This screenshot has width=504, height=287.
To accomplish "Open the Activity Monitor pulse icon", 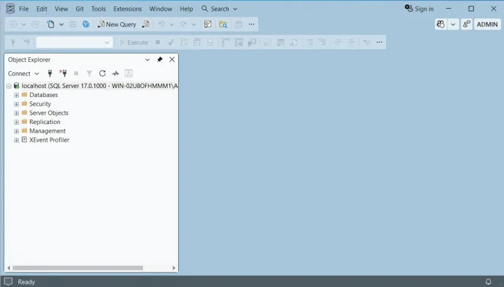I will pyautogui.click(x=115, y=74).
